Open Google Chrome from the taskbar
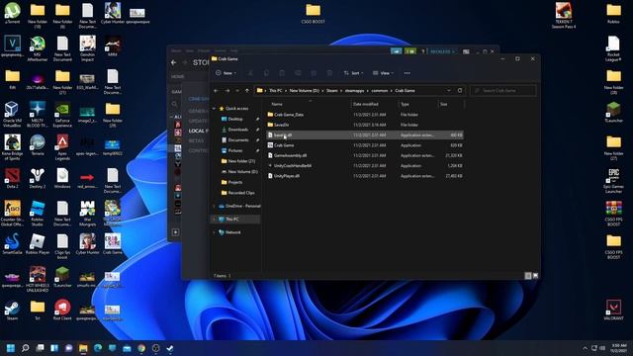 click(141, 348)
